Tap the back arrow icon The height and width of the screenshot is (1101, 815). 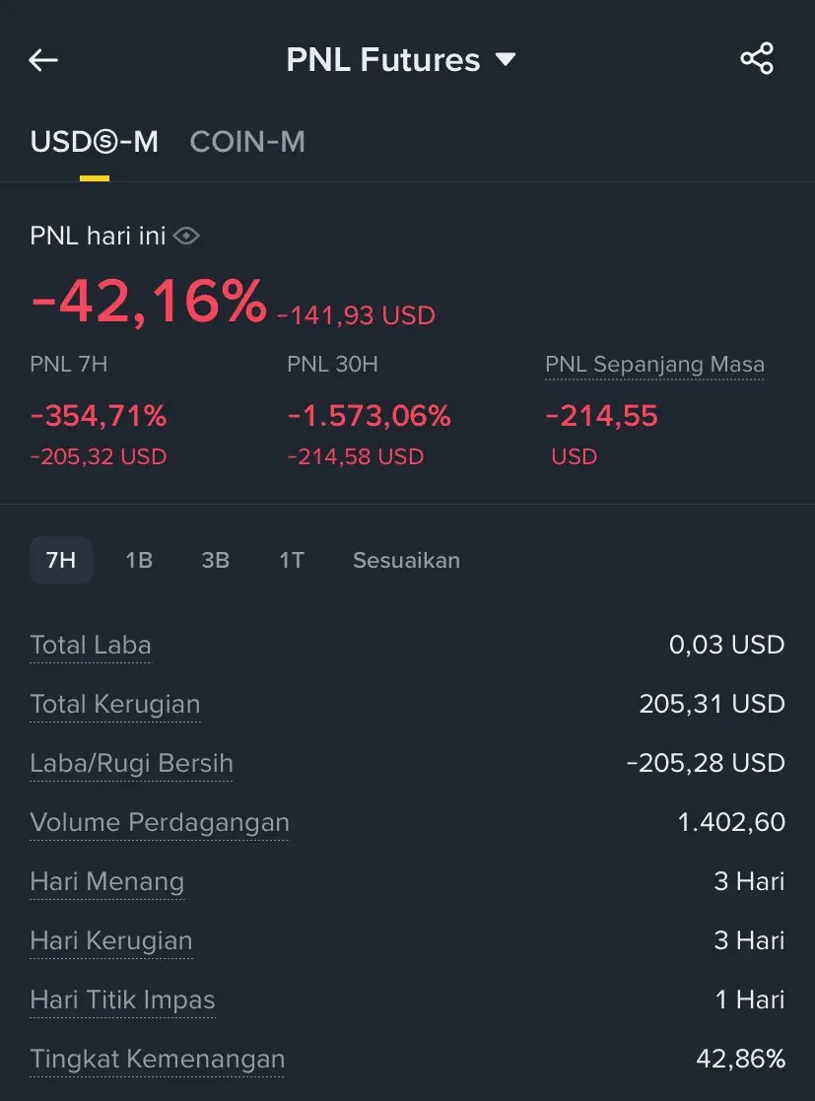tap(43, 60)
